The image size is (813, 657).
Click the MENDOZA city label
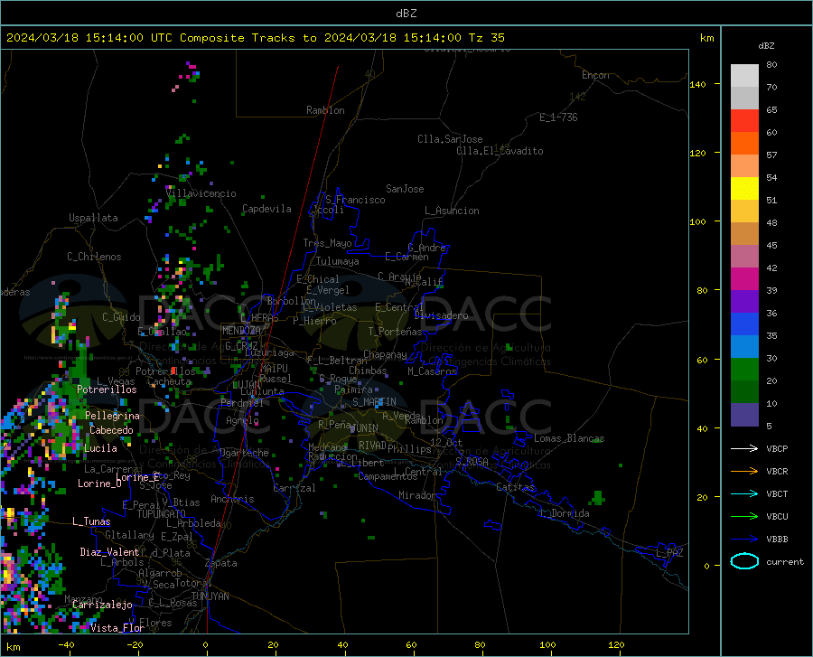[241, 331]
